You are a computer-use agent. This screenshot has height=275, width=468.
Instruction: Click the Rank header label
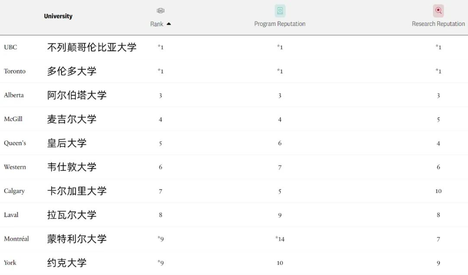pos(157,24)
